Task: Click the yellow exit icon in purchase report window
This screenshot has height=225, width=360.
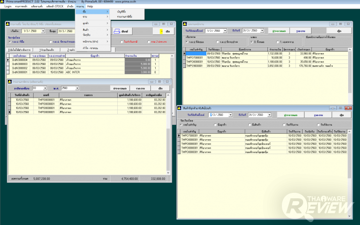Action: tap(161, 32)
